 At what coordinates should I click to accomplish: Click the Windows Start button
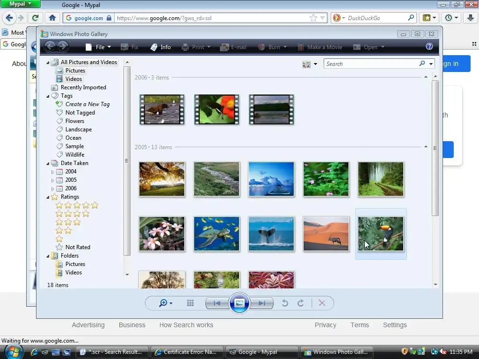click(13, 352)
